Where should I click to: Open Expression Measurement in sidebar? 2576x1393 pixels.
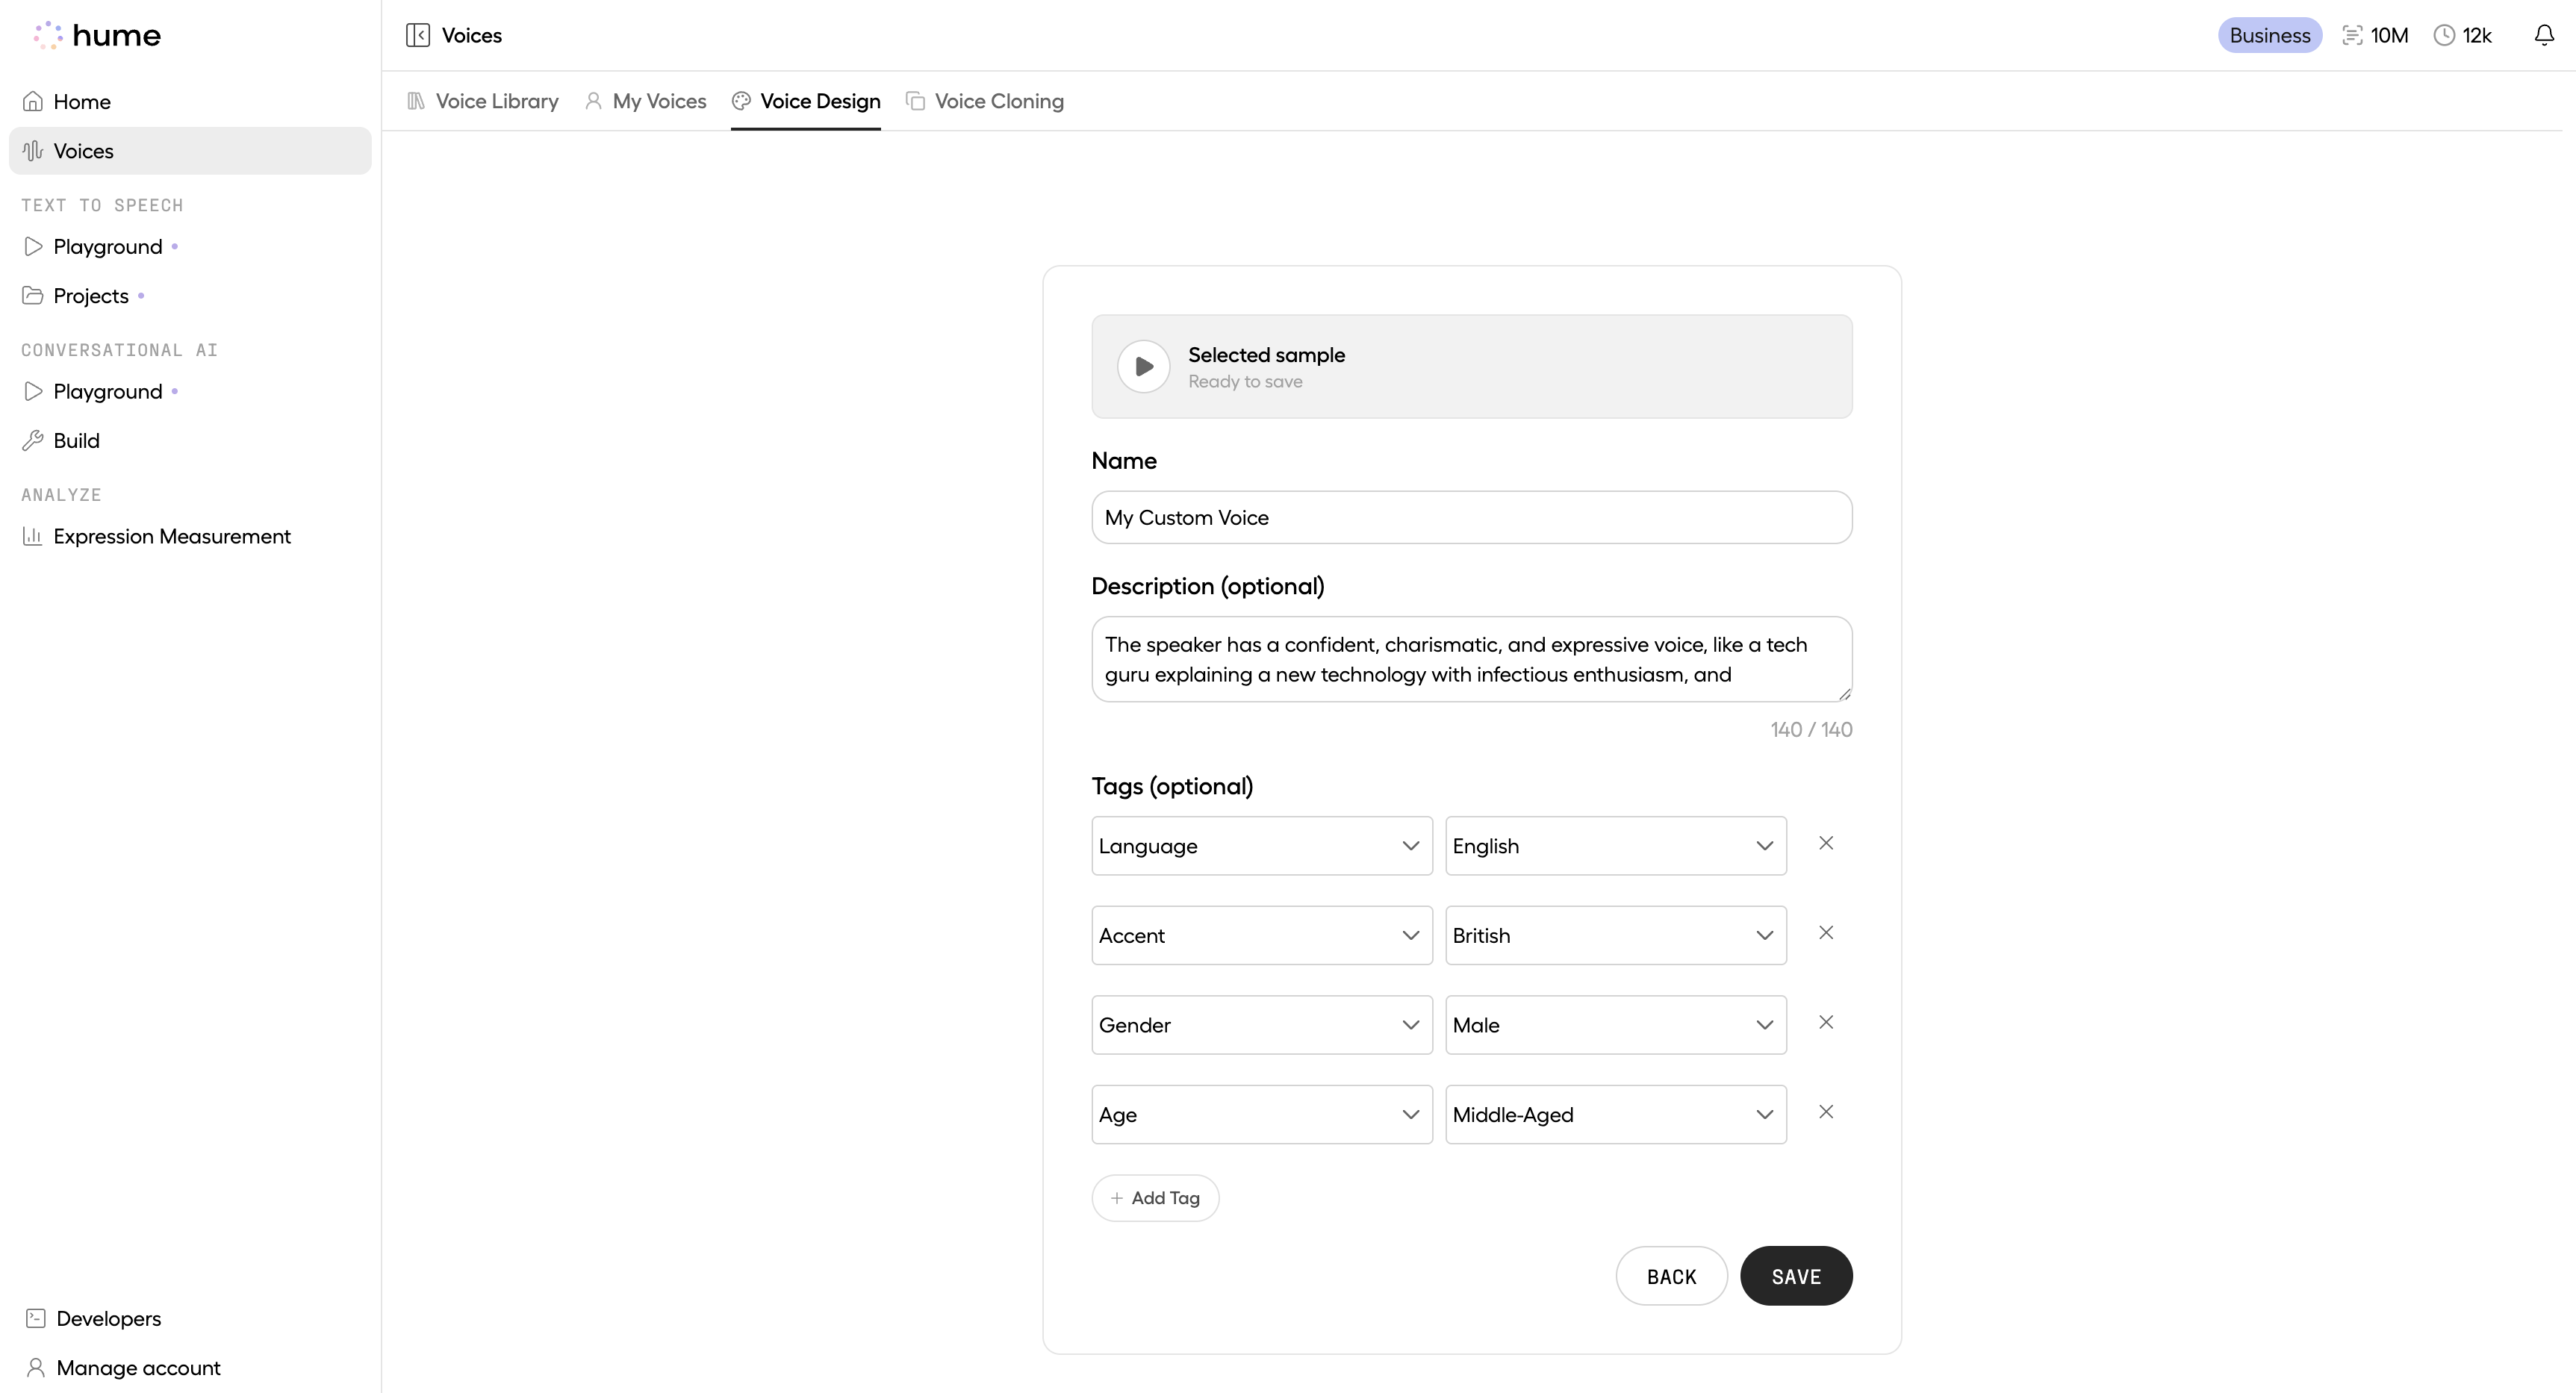click(x=171, y=537)
